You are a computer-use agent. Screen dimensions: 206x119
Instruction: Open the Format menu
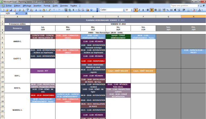click(x=47, y=6)
